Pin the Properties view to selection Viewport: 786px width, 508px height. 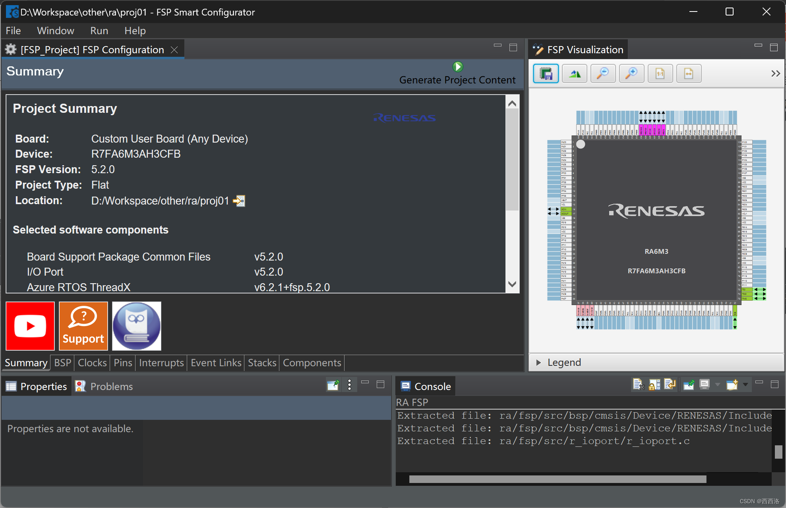(x=333, y=385)
